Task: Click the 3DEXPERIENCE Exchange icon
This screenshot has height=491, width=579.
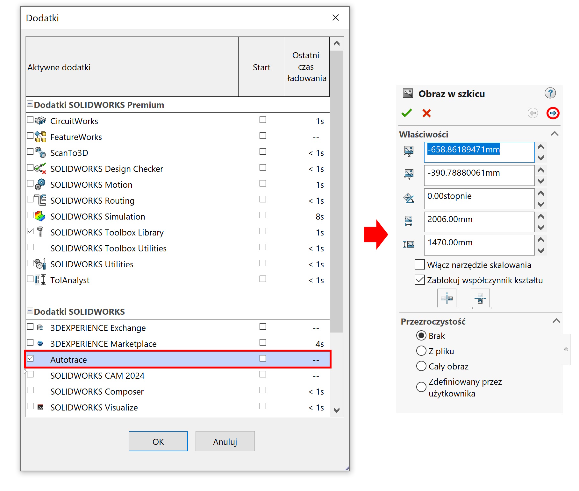Action: point(40,327)
